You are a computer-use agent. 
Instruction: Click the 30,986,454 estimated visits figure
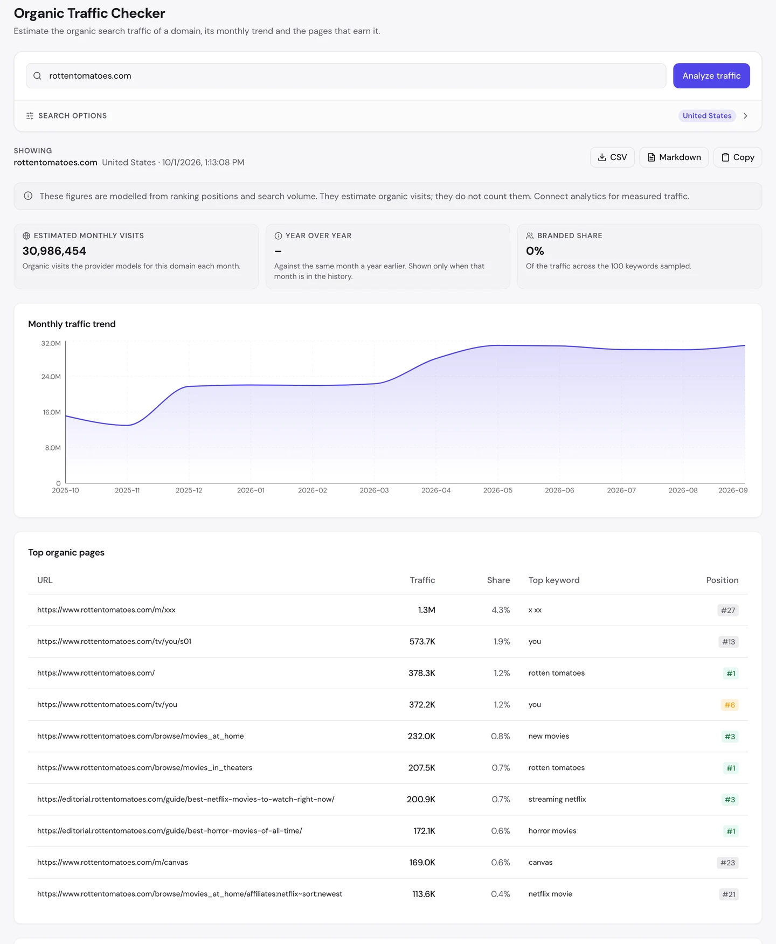click(x=54, y=251)
